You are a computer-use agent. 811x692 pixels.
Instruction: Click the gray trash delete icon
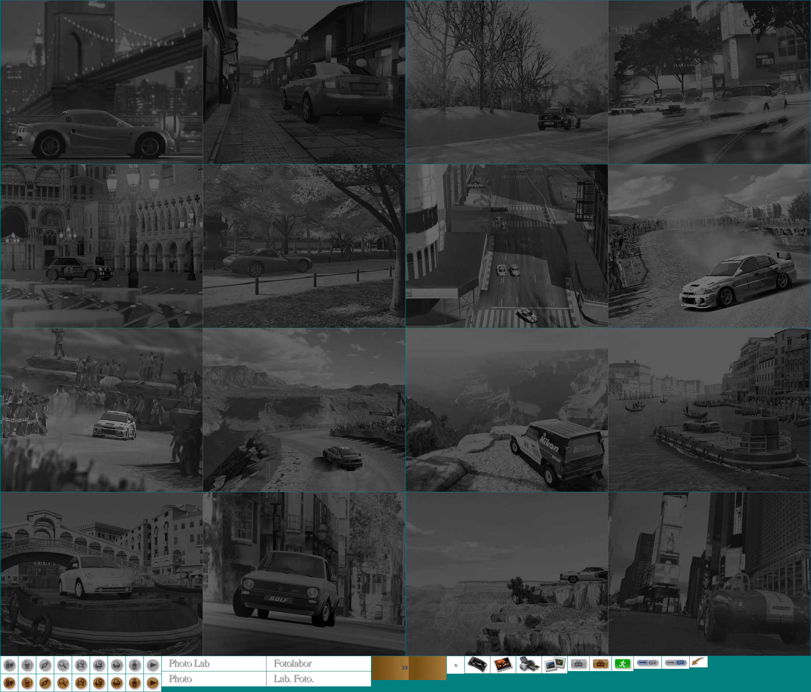pos(27,665)
